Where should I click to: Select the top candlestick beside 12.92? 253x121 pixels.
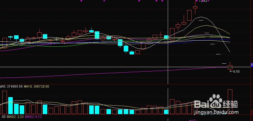pyautogui.click(x=195, y=7)
